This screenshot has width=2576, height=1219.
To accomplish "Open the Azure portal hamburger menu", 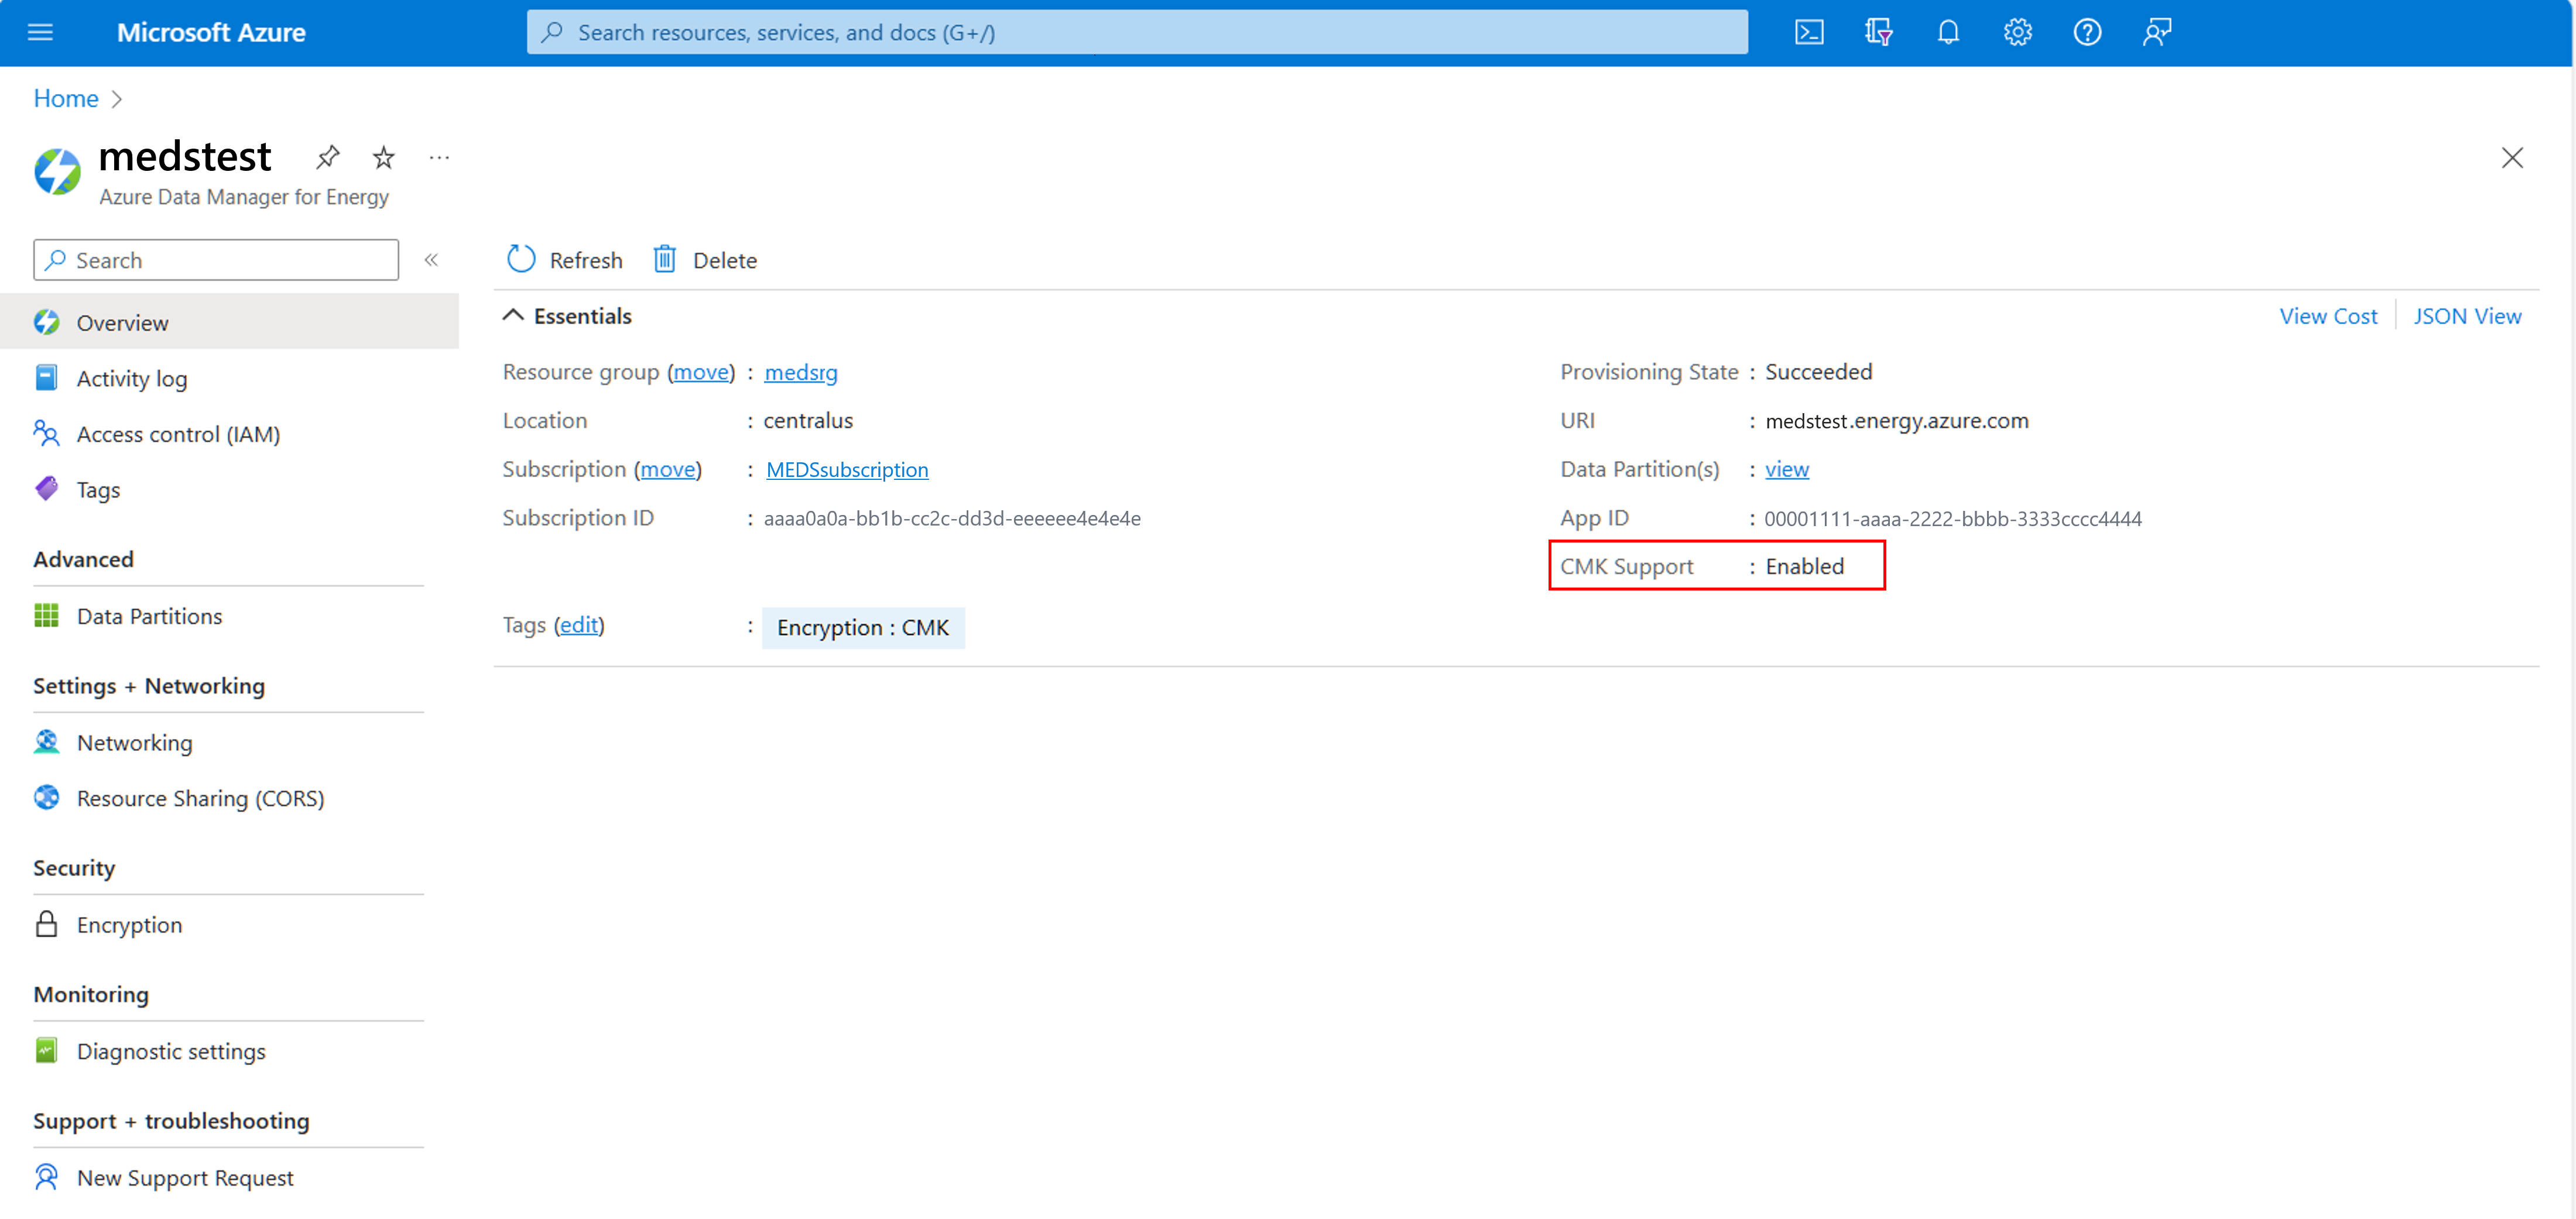I will tap(39, 31).
